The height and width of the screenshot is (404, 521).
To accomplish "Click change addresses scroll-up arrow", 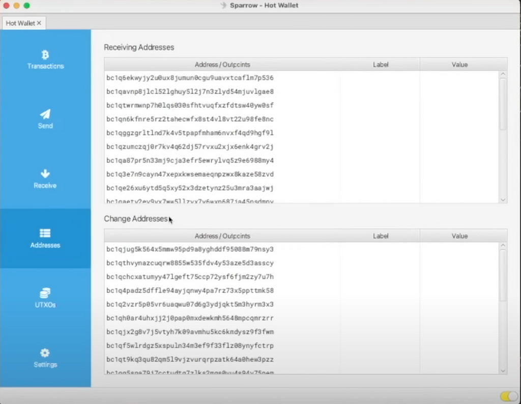I will [503, 245].
